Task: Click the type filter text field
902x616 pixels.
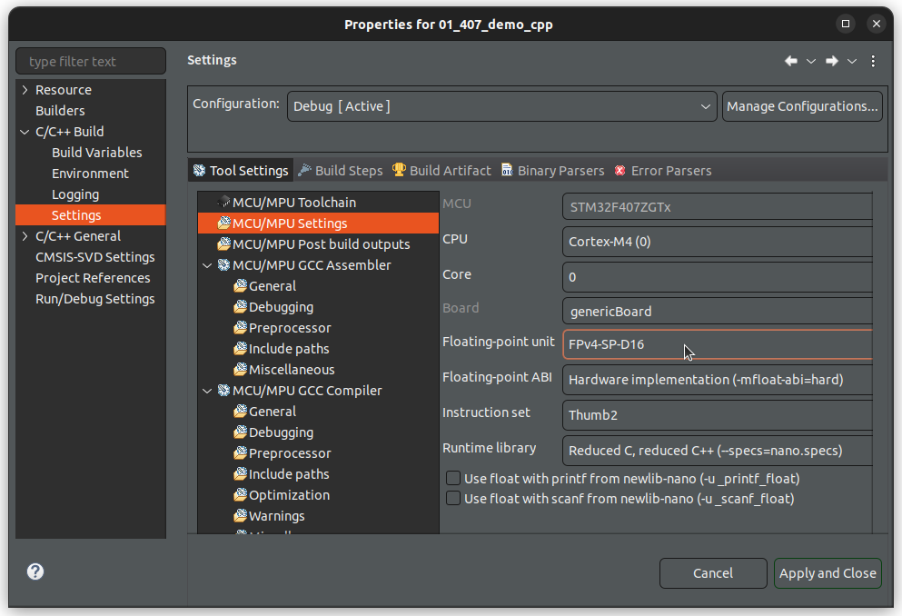Action: coord(91,62)
